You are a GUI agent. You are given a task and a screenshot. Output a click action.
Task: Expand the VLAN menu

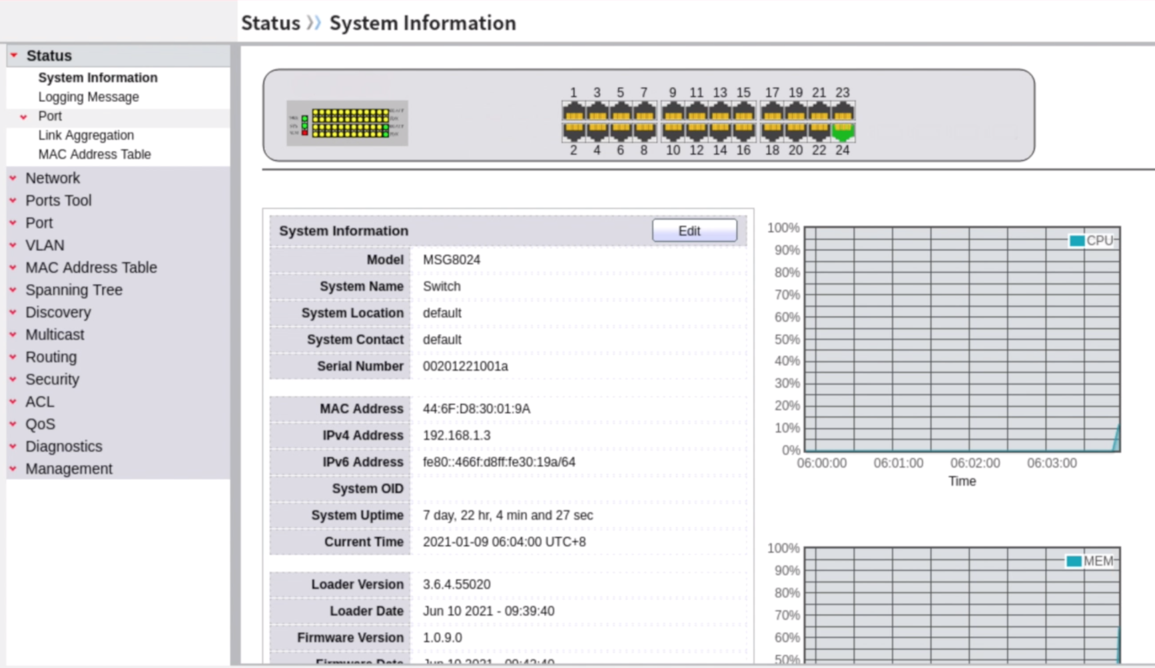tap(44, 245)
